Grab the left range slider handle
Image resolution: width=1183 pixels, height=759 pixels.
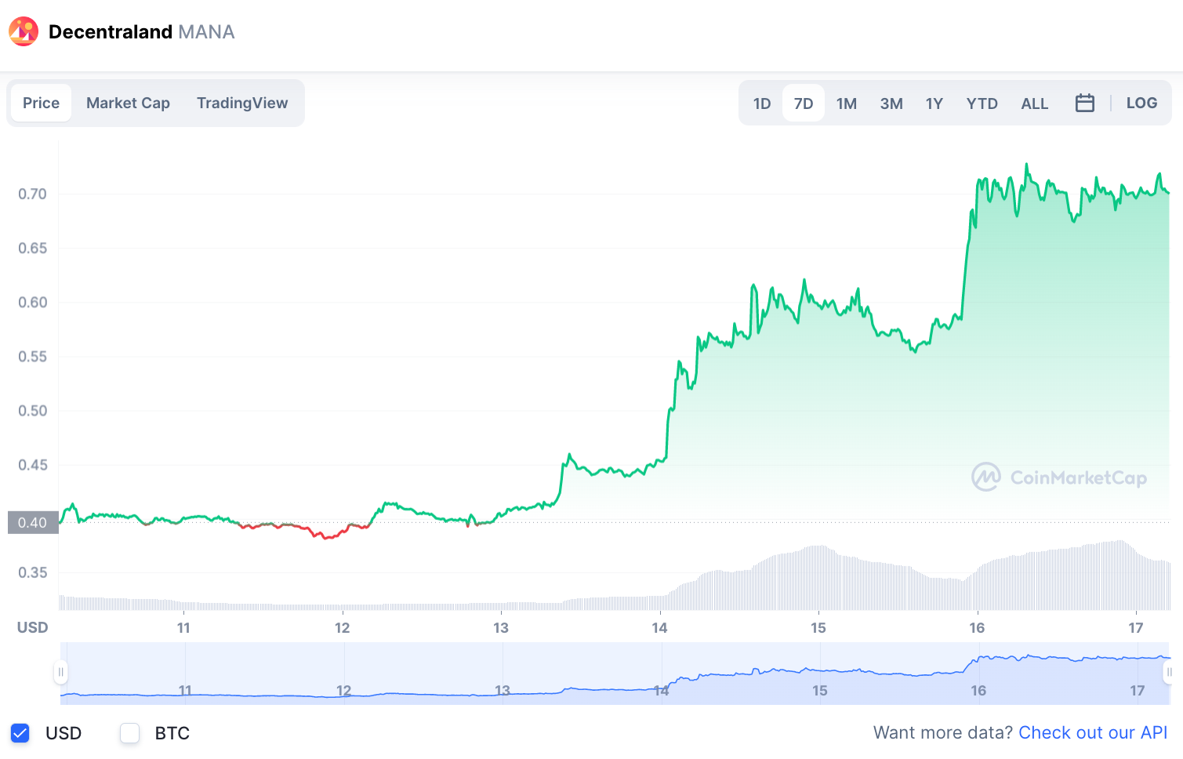60,672
